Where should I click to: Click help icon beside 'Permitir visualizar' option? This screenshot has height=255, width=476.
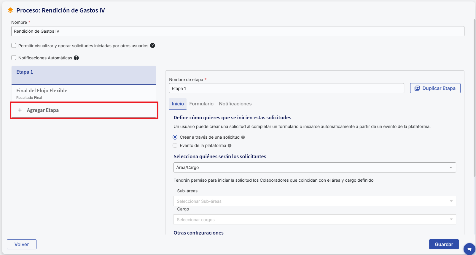(152, 45)
